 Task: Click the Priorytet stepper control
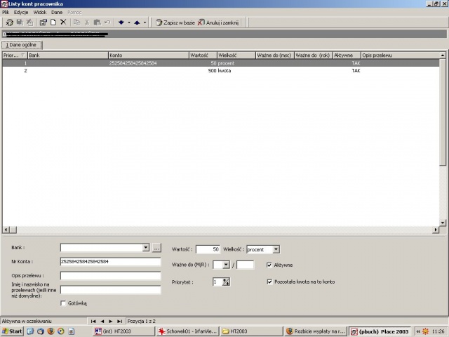pos(226,282)
